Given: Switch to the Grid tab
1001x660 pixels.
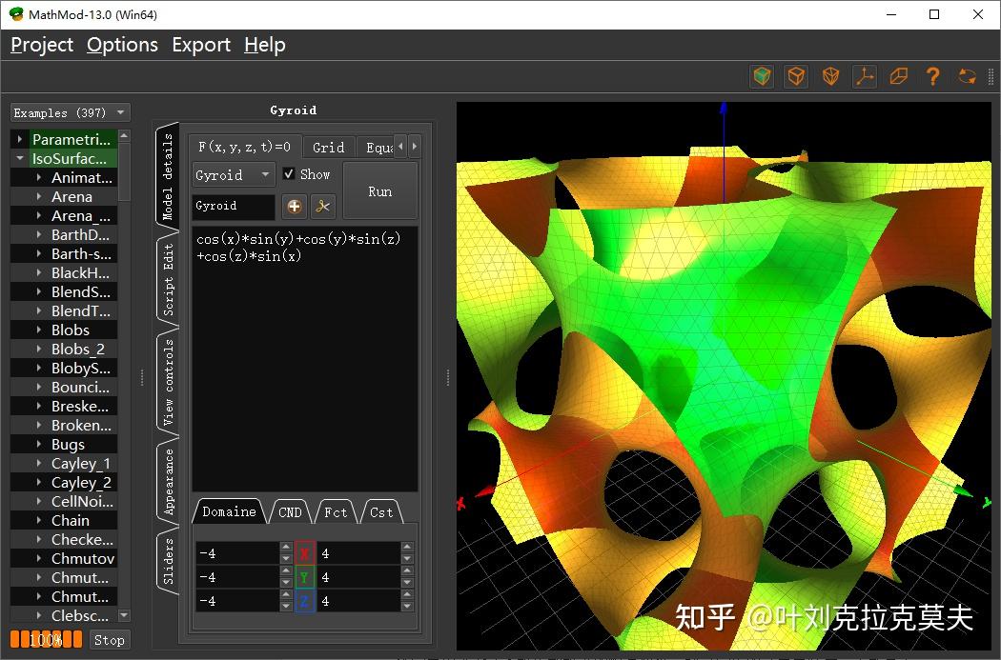Looking at the screenshot, I should pyautogui.click(x=328, y=148).
